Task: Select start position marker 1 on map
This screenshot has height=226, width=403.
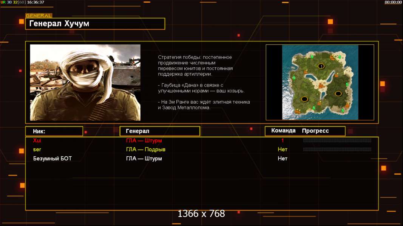Action: tap(321, 66)
